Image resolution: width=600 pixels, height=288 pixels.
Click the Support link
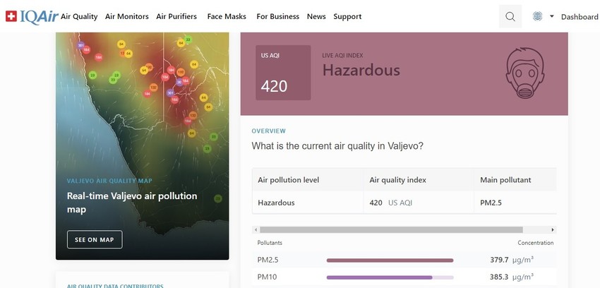[347, 16]
